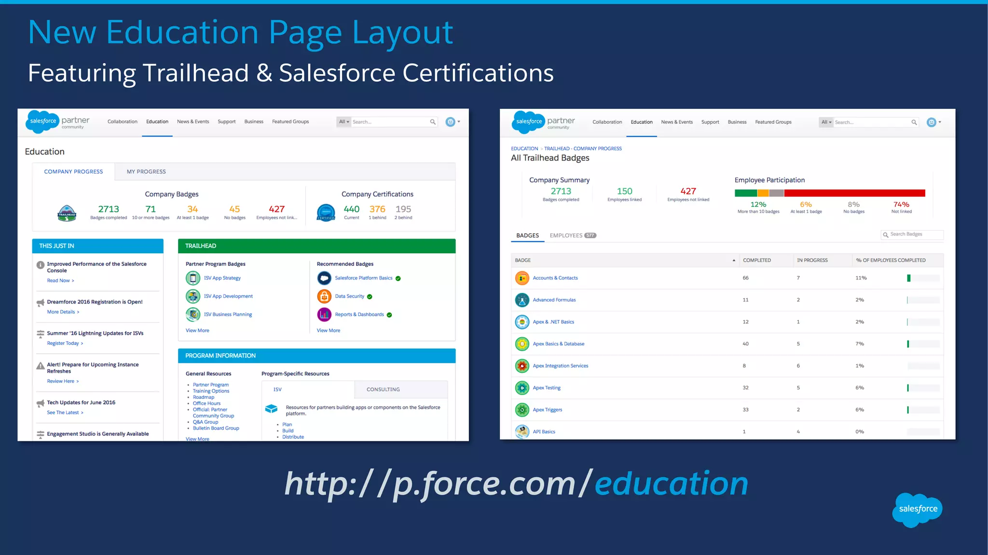Viewport: 988px width, 555px height.
Task: Click API Basics badge icon
Action: pos(522,432)
